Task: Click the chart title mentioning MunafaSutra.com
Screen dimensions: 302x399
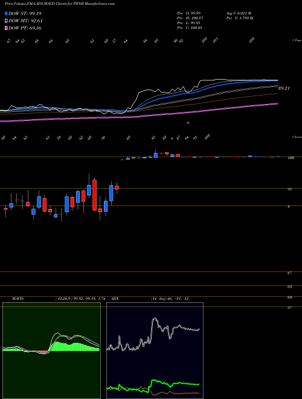Action: click(59, 4)
